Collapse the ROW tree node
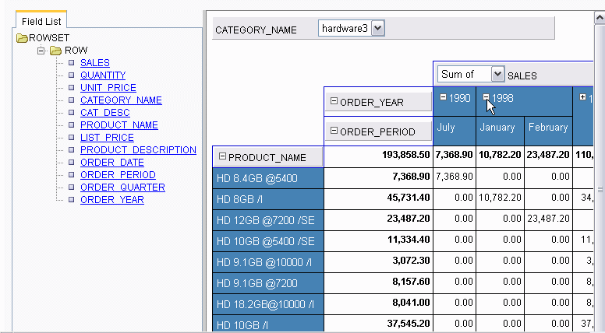The height and width of the screenshot is (333, 605). [41, 51]
